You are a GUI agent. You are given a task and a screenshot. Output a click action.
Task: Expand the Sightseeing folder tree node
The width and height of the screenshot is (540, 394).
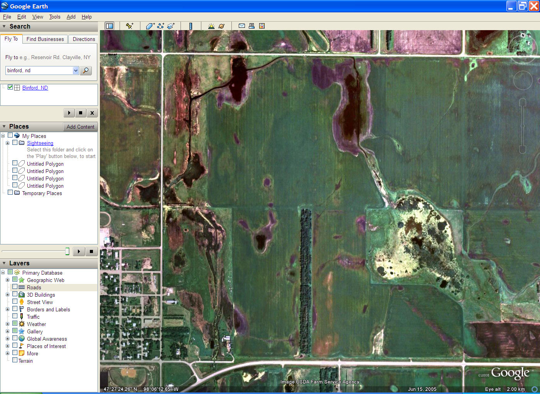pos(7,143)
